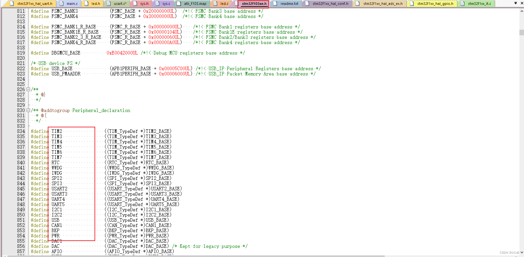Click the 0x00006000UL offset value

(175, 74)
